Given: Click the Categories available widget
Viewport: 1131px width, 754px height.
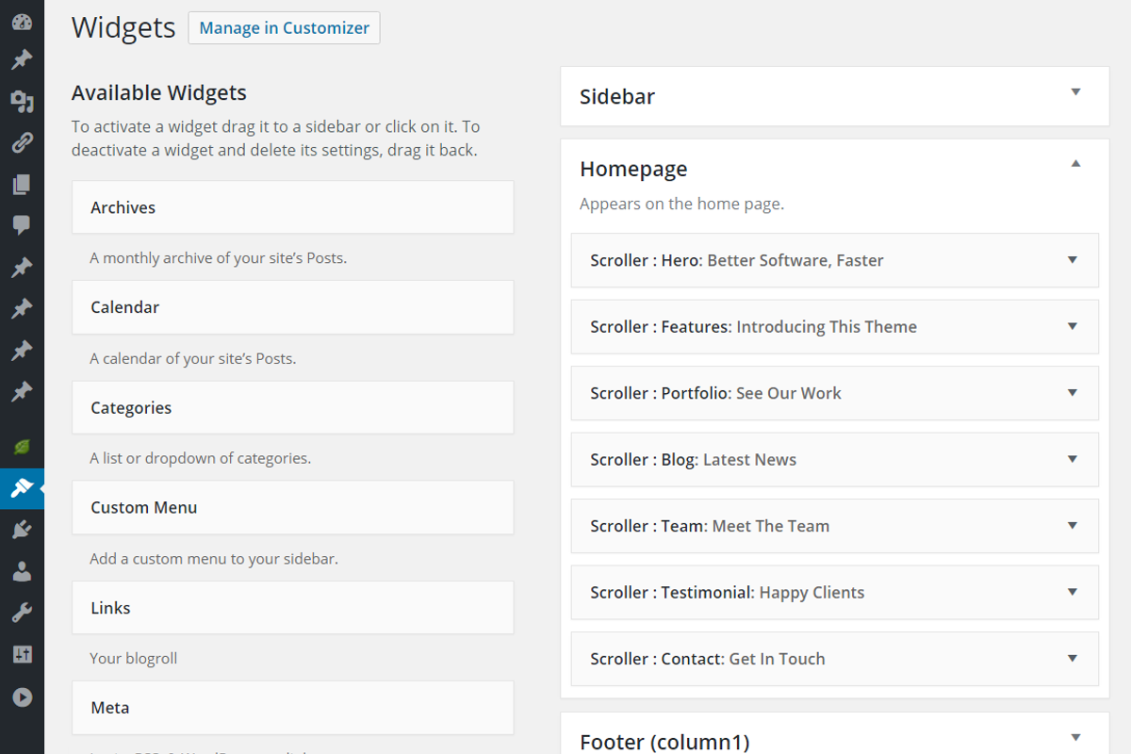Looking at the screenshot, I should [293, 408].
